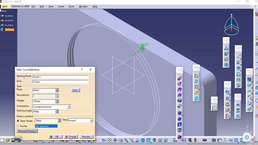Click the Fit All In icon
The image size is (258, 145).
pyautogui.click(x=109, y=140)
